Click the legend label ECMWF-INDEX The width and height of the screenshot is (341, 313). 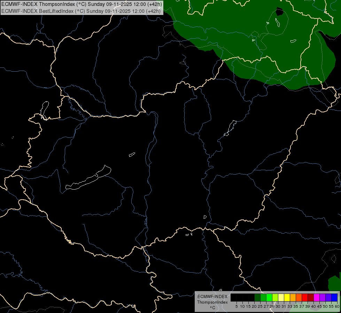tap(212, 297)
